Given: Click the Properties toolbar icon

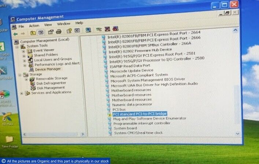Looking at the screenshot, I should pyautogui.click(x=51, y=32).
